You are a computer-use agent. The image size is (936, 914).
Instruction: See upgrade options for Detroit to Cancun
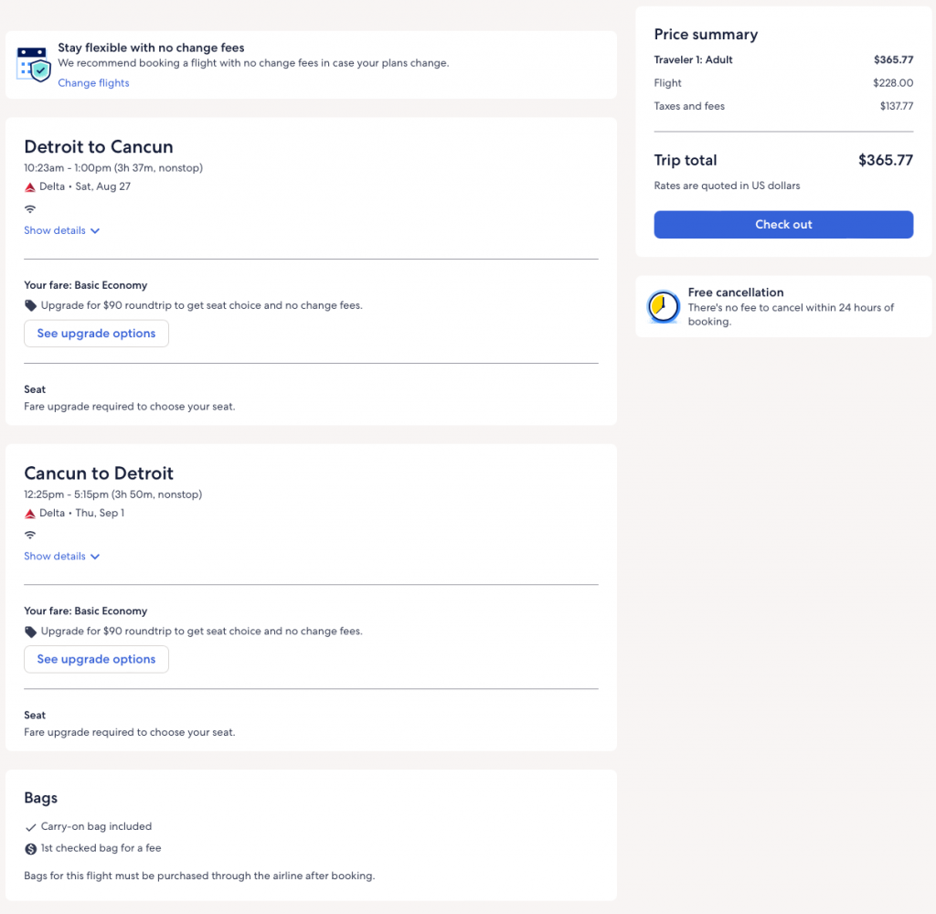(x=96, y=334)
